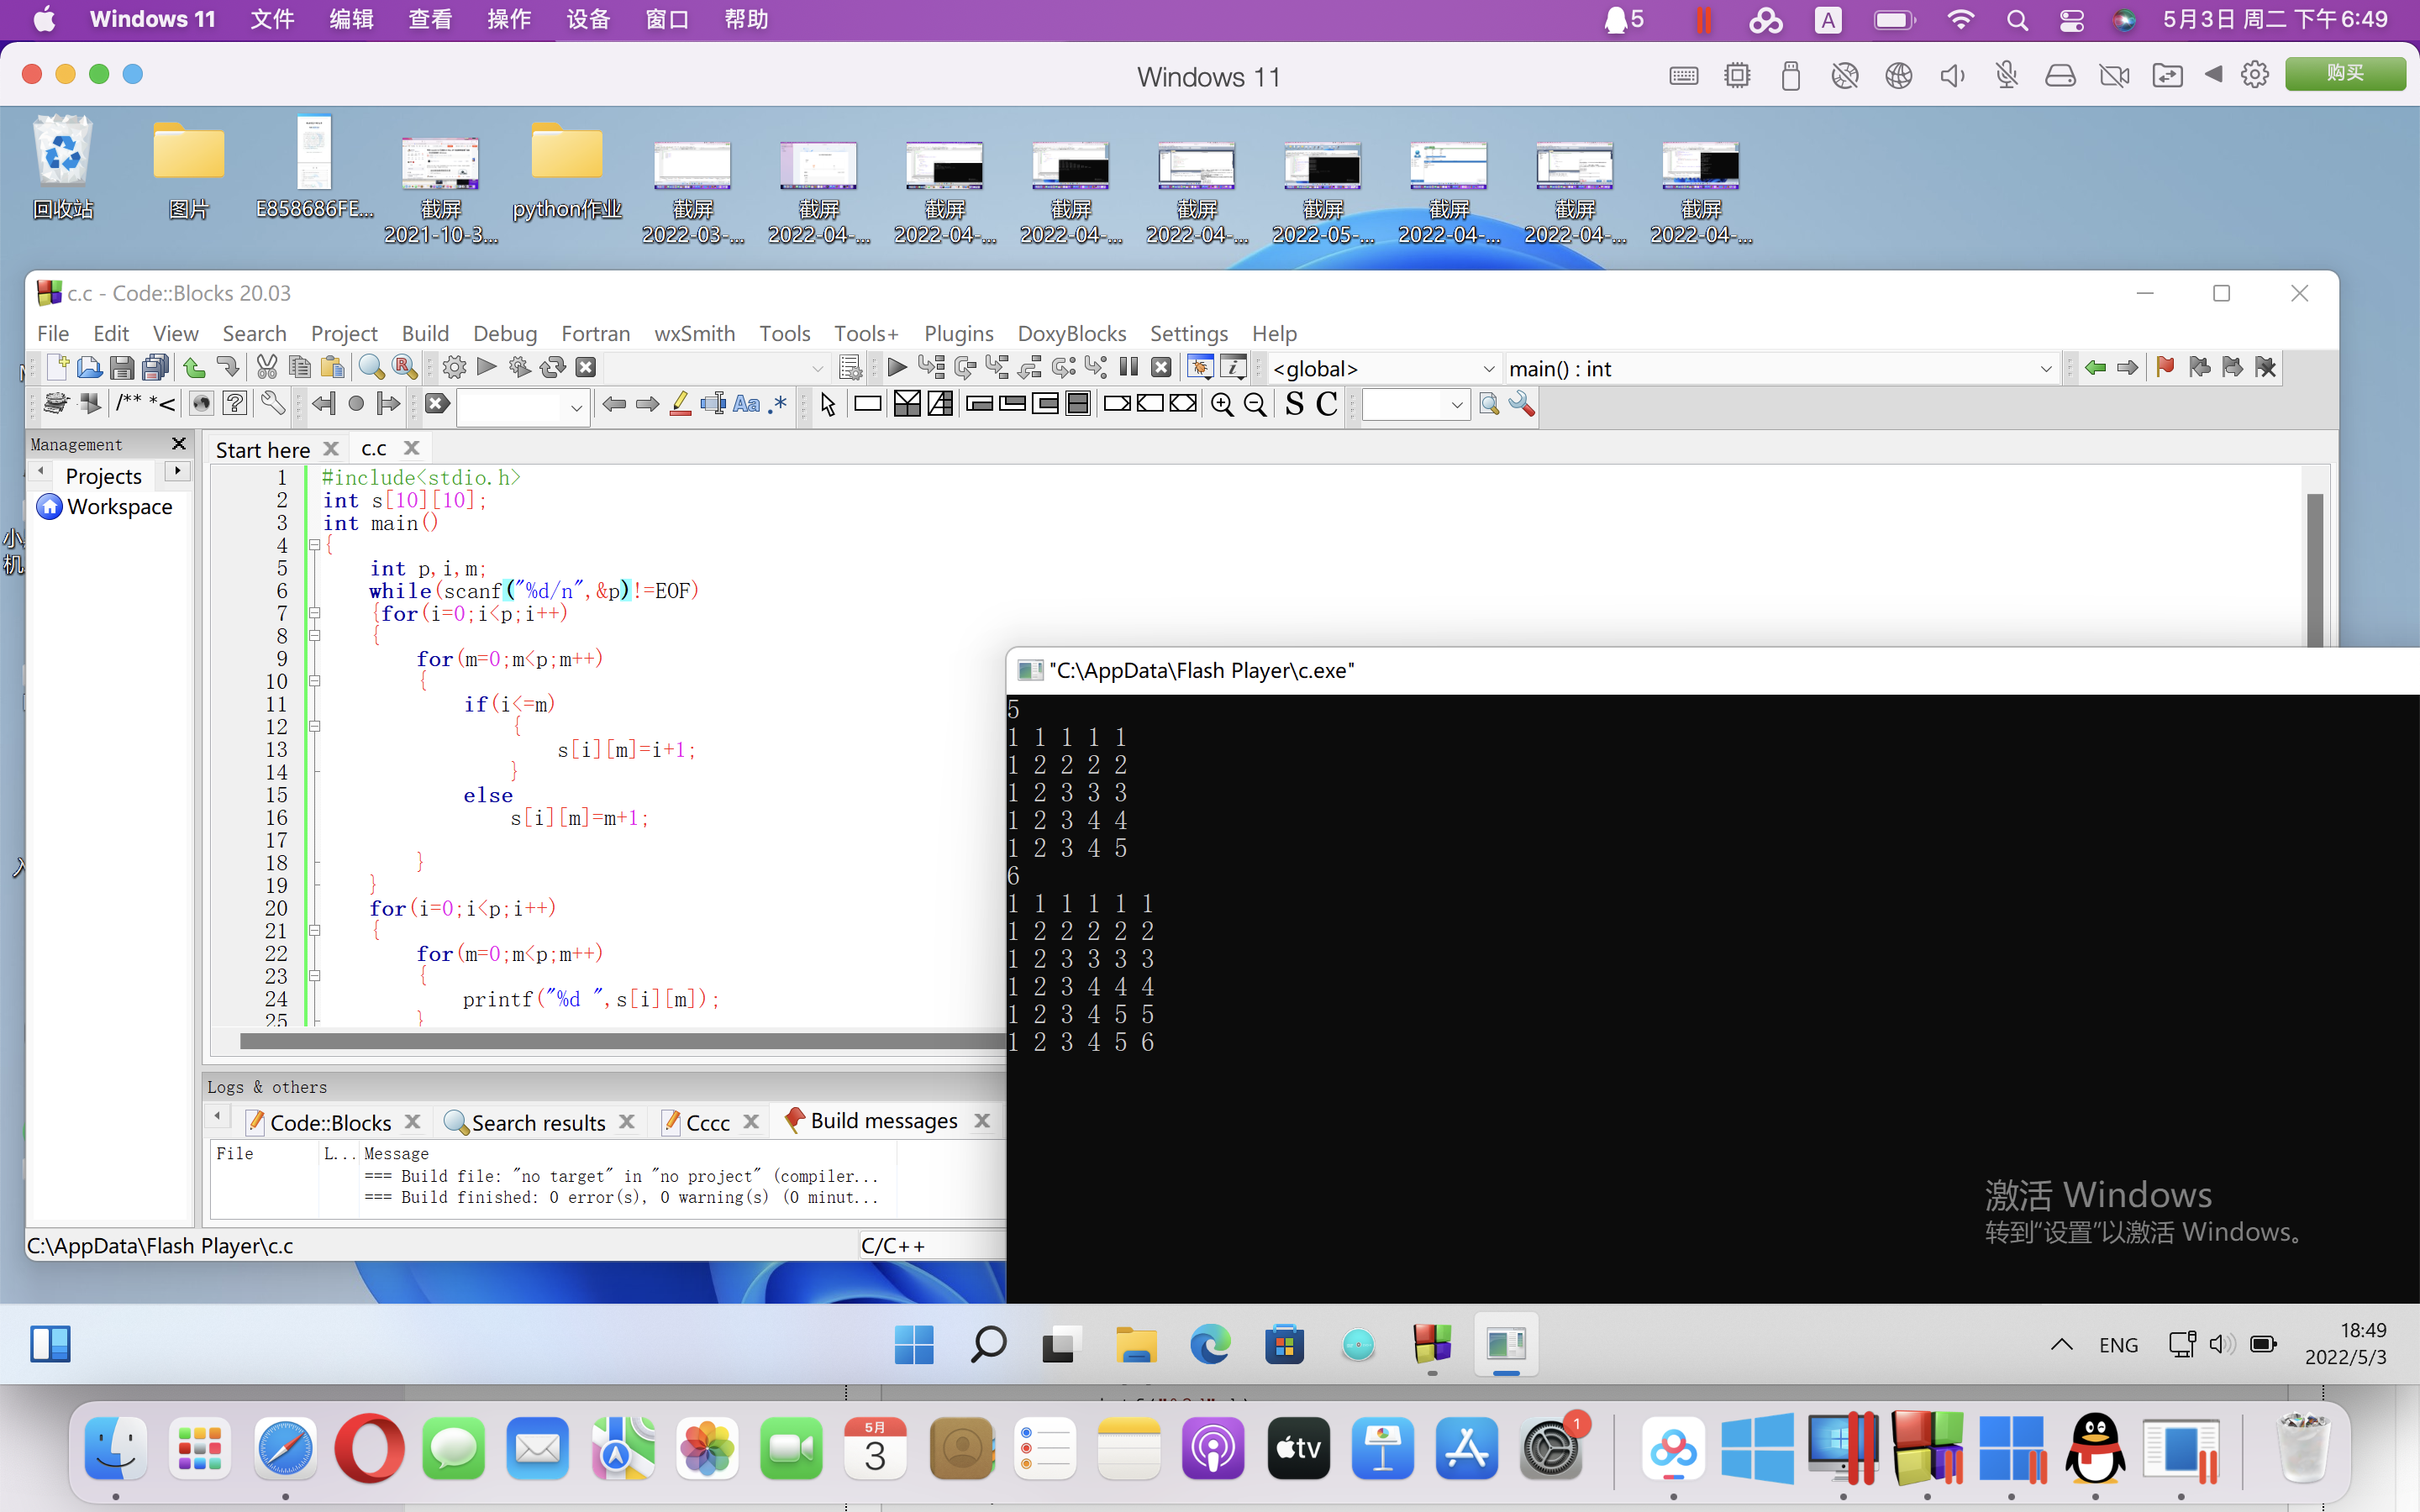The height and width of the screenshot is (1512, 2420).
Task: Click the Run green play icon
Action: [x=487, y=367]
